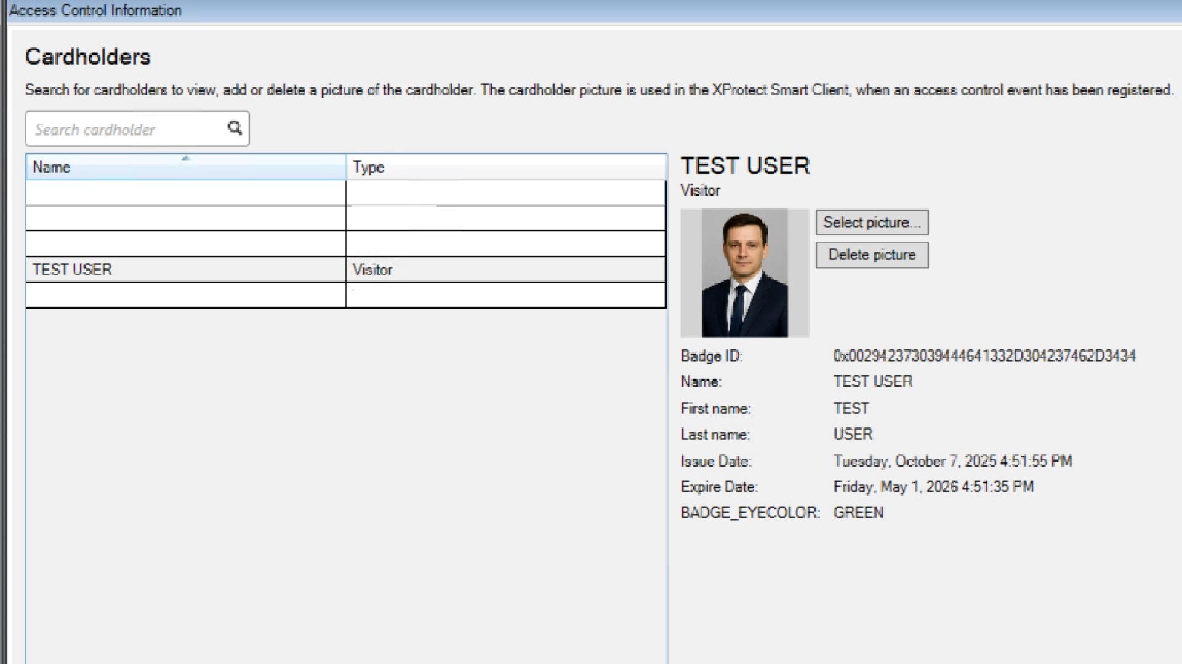Select the second empty cardholder row
Viewport: 1182px width, 664px height.
[185, 218]
